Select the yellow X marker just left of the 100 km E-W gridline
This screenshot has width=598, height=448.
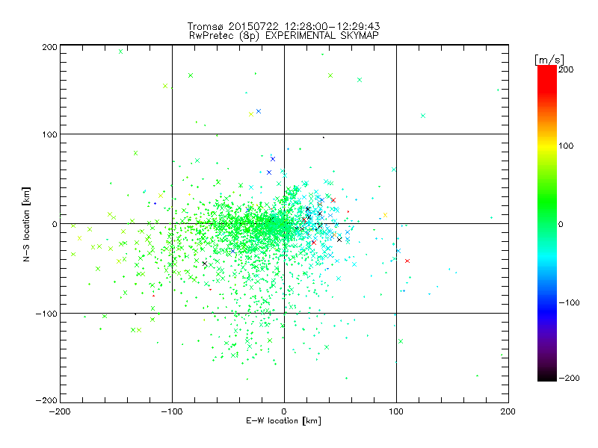click(x=385, y=215)
